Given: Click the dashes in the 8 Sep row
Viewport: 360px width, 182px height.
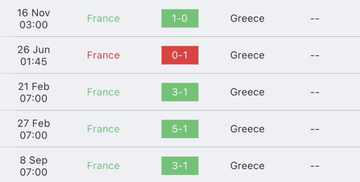Looking at the screenshot, I should pos(315,166).
